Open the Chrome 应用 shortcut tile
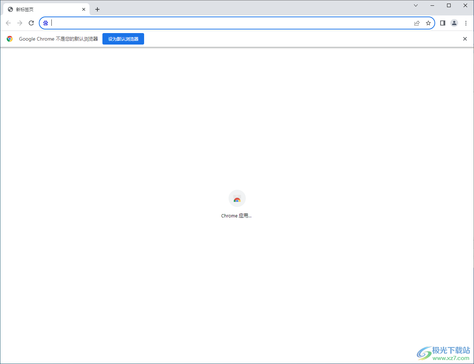 (237, 204)
